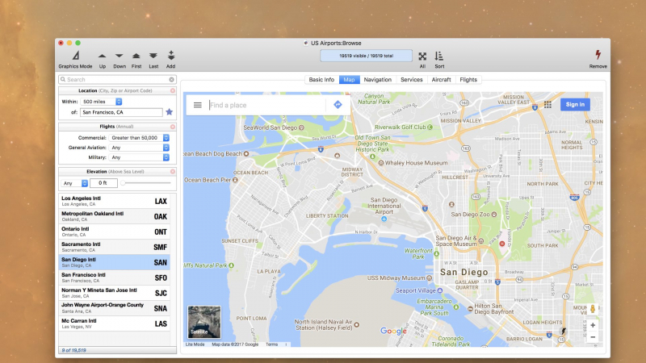Open the Commercial flights dropdown

point(139,137)
